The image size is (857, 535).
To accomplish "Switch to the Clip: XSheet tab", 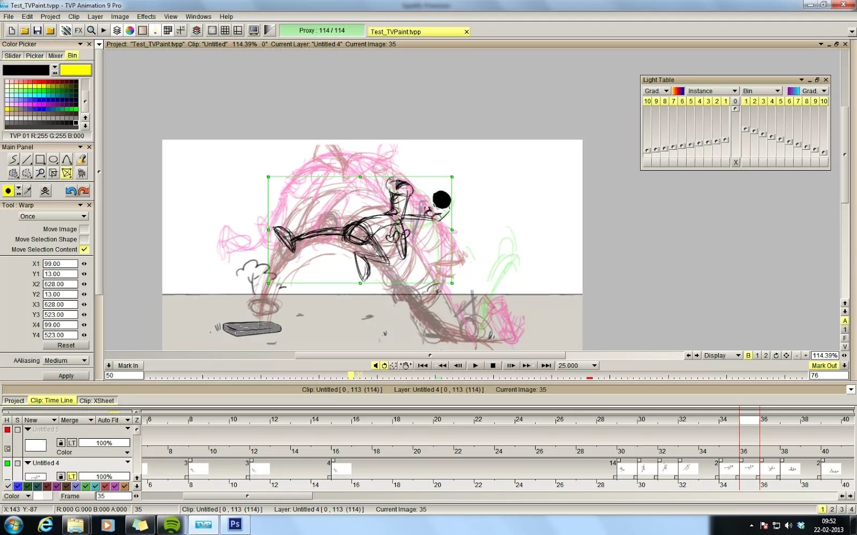I will [x=96, y=401].
